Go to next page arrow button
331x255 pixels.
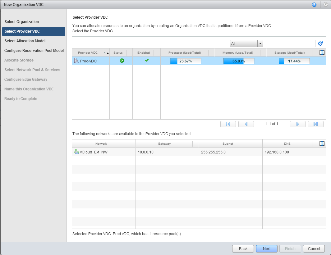click(x=297, y=124)
